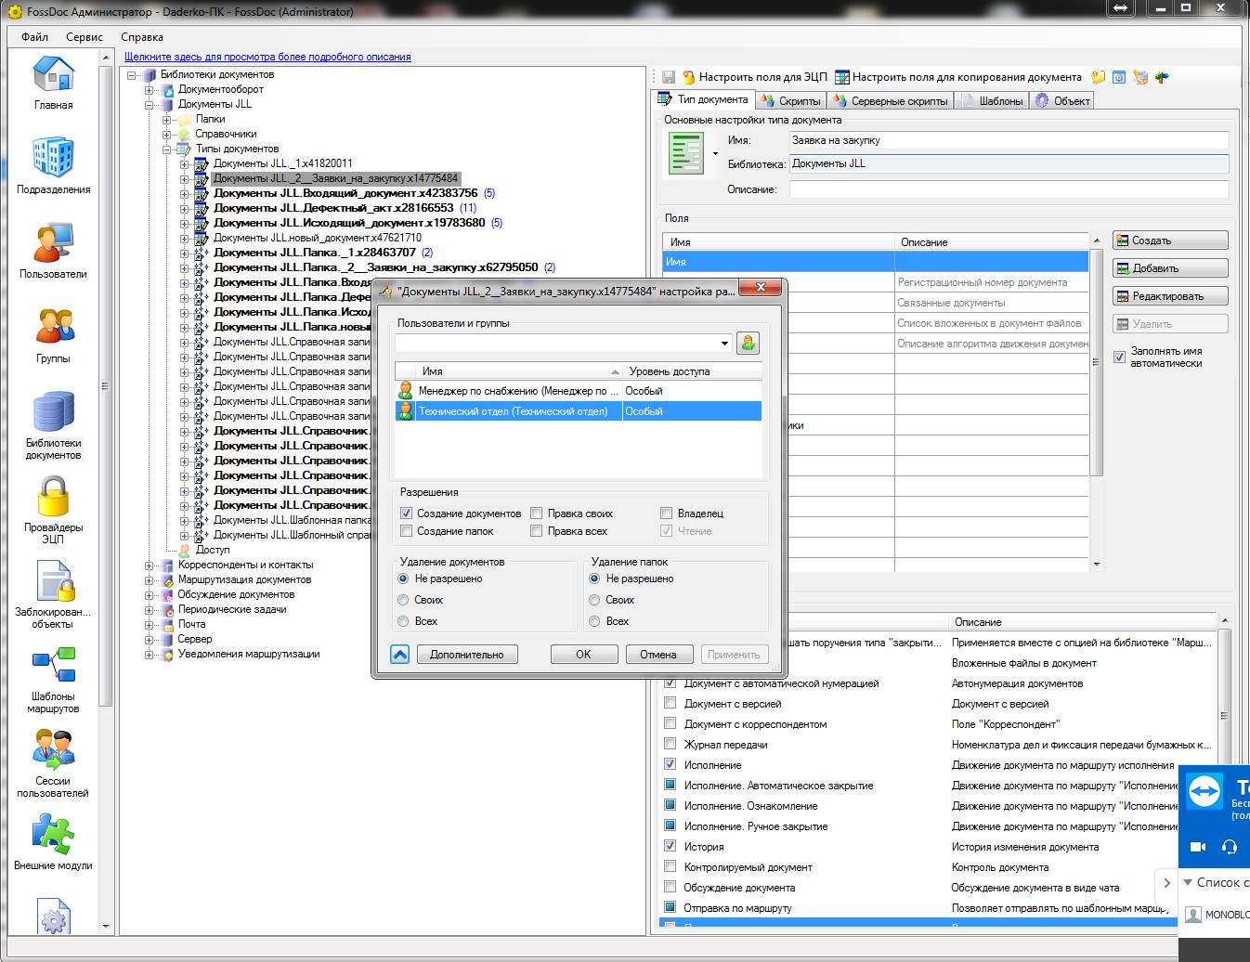Click link for more detailed description
Viewport: 1250px width, 962px height.
pos(267,57)
